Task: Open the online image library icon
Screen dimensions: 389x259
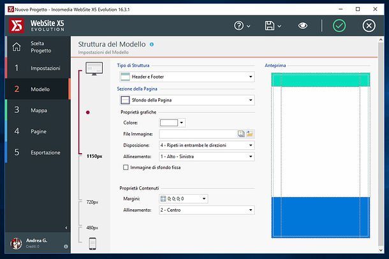Action: pyautogui.click(x=241, y=134)
